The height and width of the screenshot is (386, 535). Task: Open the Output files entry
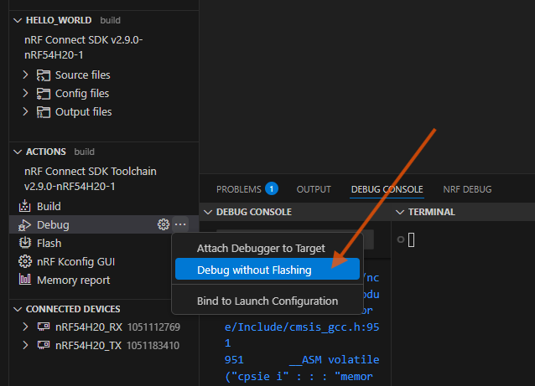click(83, 111)
